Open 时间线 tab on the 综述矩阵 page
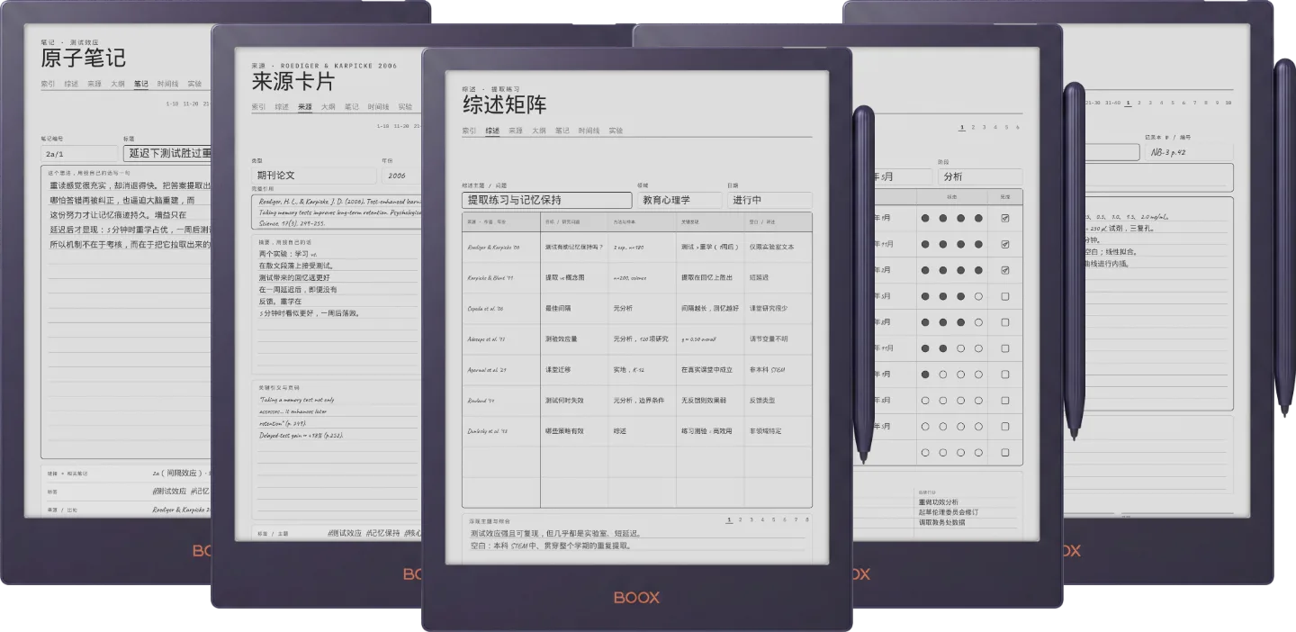Viewport: 1296px width, 632px height. (x=589, y=131)
